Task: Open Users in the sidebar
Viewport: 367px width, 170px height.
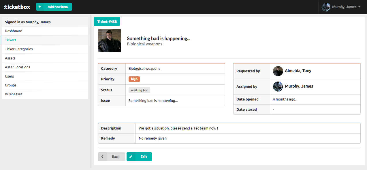Action: tap(45, 76)
